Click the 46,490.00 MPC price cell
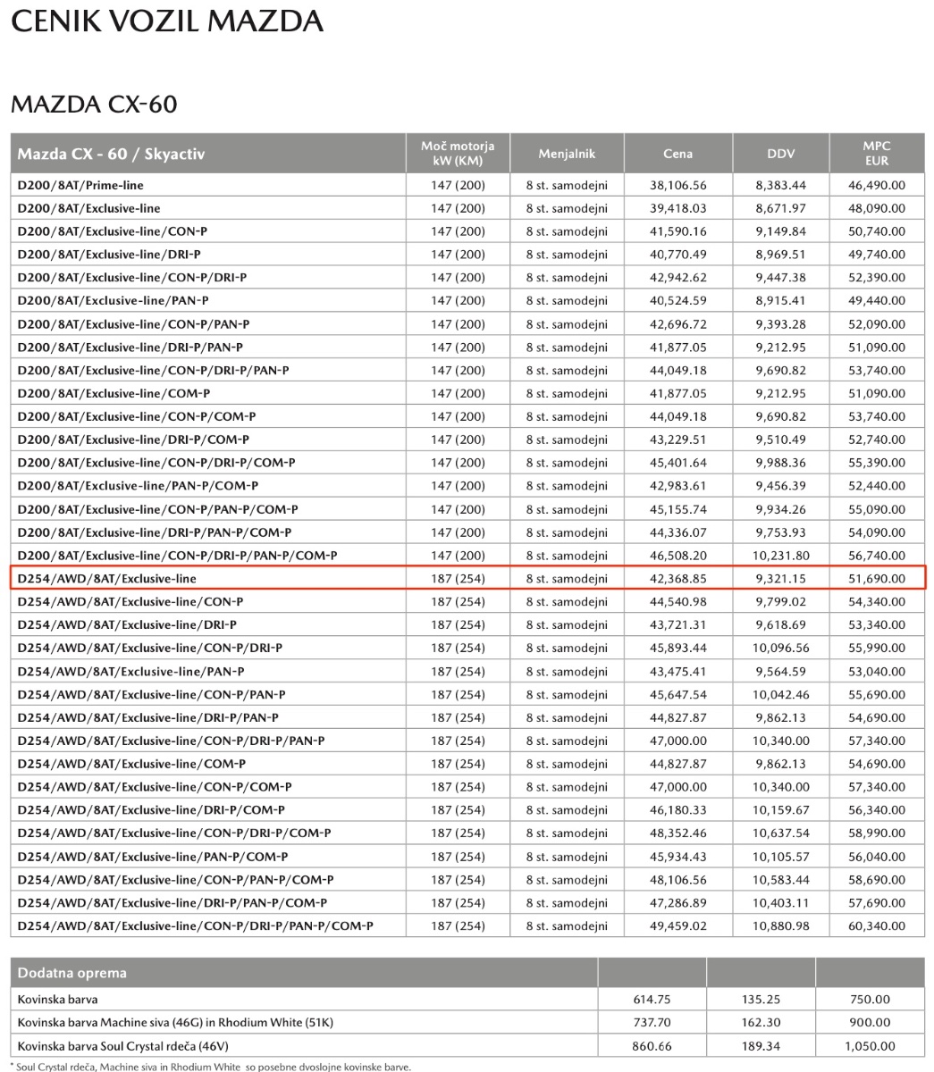 tap(877, 185)
